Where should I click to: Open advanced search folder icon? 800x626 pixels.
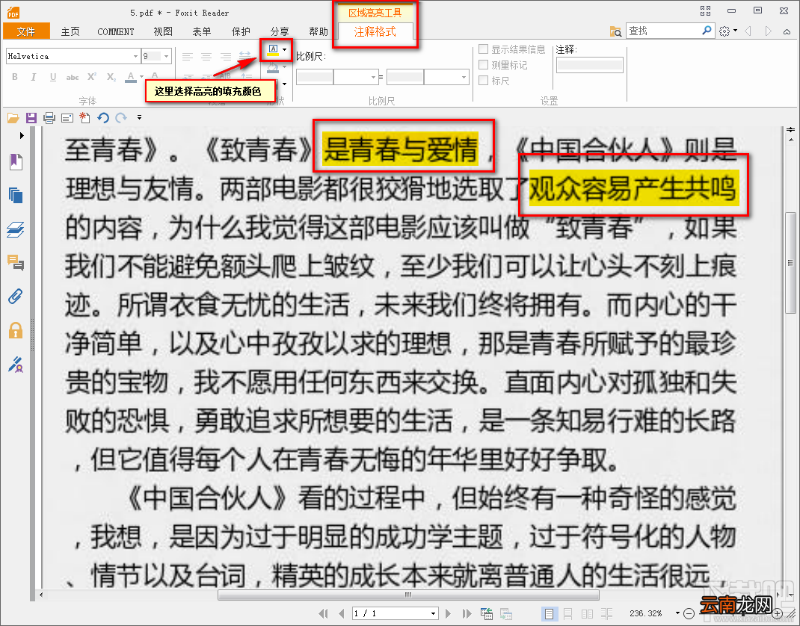tap(616, 31)
